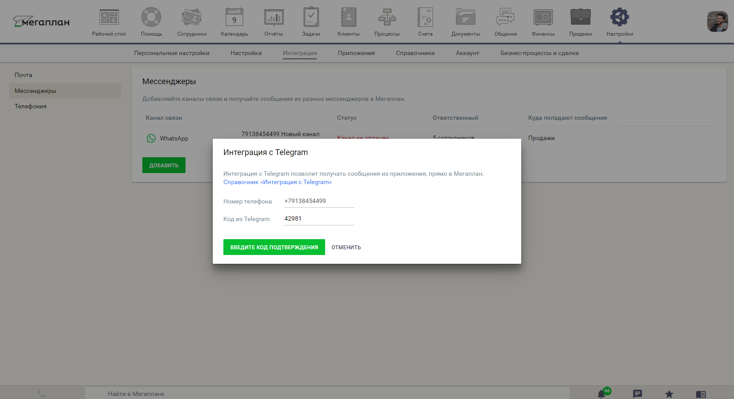
Task: Select Мессенджеры in the sidebar
Action: pyautogui.click(x=65, y=91)
